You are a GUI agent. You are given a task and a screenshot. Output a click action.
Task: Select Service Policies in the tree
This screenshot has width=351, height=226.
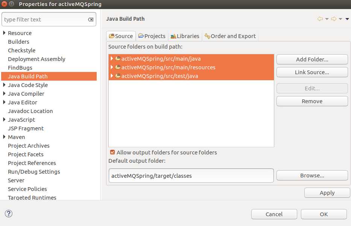pyautogui.click(x=27, y=189)
